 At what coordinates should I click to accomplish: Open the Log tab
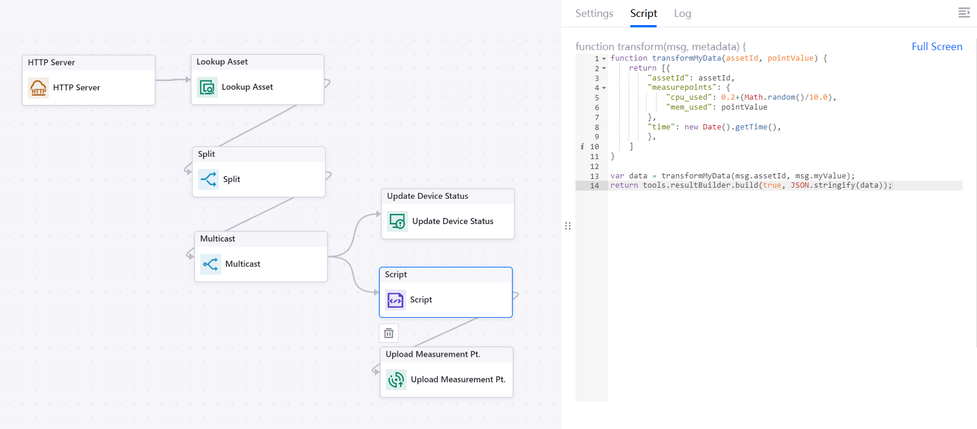(x=682, y=13)
